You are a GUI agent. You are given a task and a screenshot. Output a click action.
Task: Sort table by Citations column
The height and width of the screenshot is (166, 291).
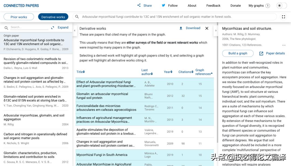click(186, 72)
